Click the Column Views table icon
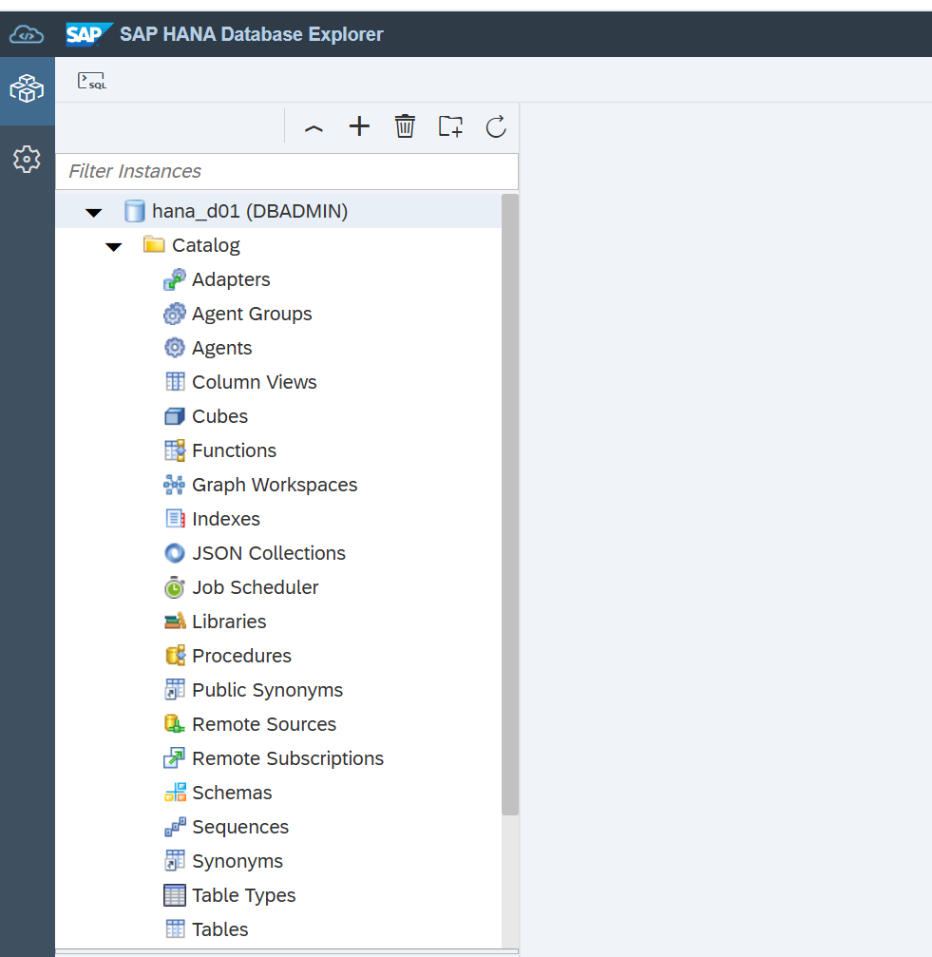The image size is (932, 957). pos(175,382)
